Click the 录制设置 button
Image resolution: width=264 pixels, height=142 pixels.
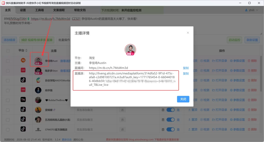pyautogui.click(x=252, y=40)
